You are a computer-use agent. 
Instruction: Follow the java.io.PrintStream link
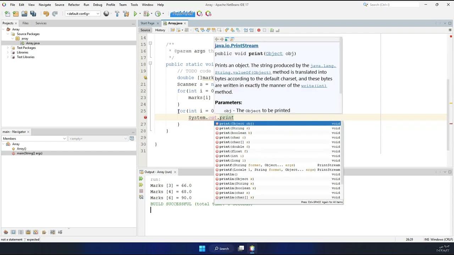(x=237, y=46)
